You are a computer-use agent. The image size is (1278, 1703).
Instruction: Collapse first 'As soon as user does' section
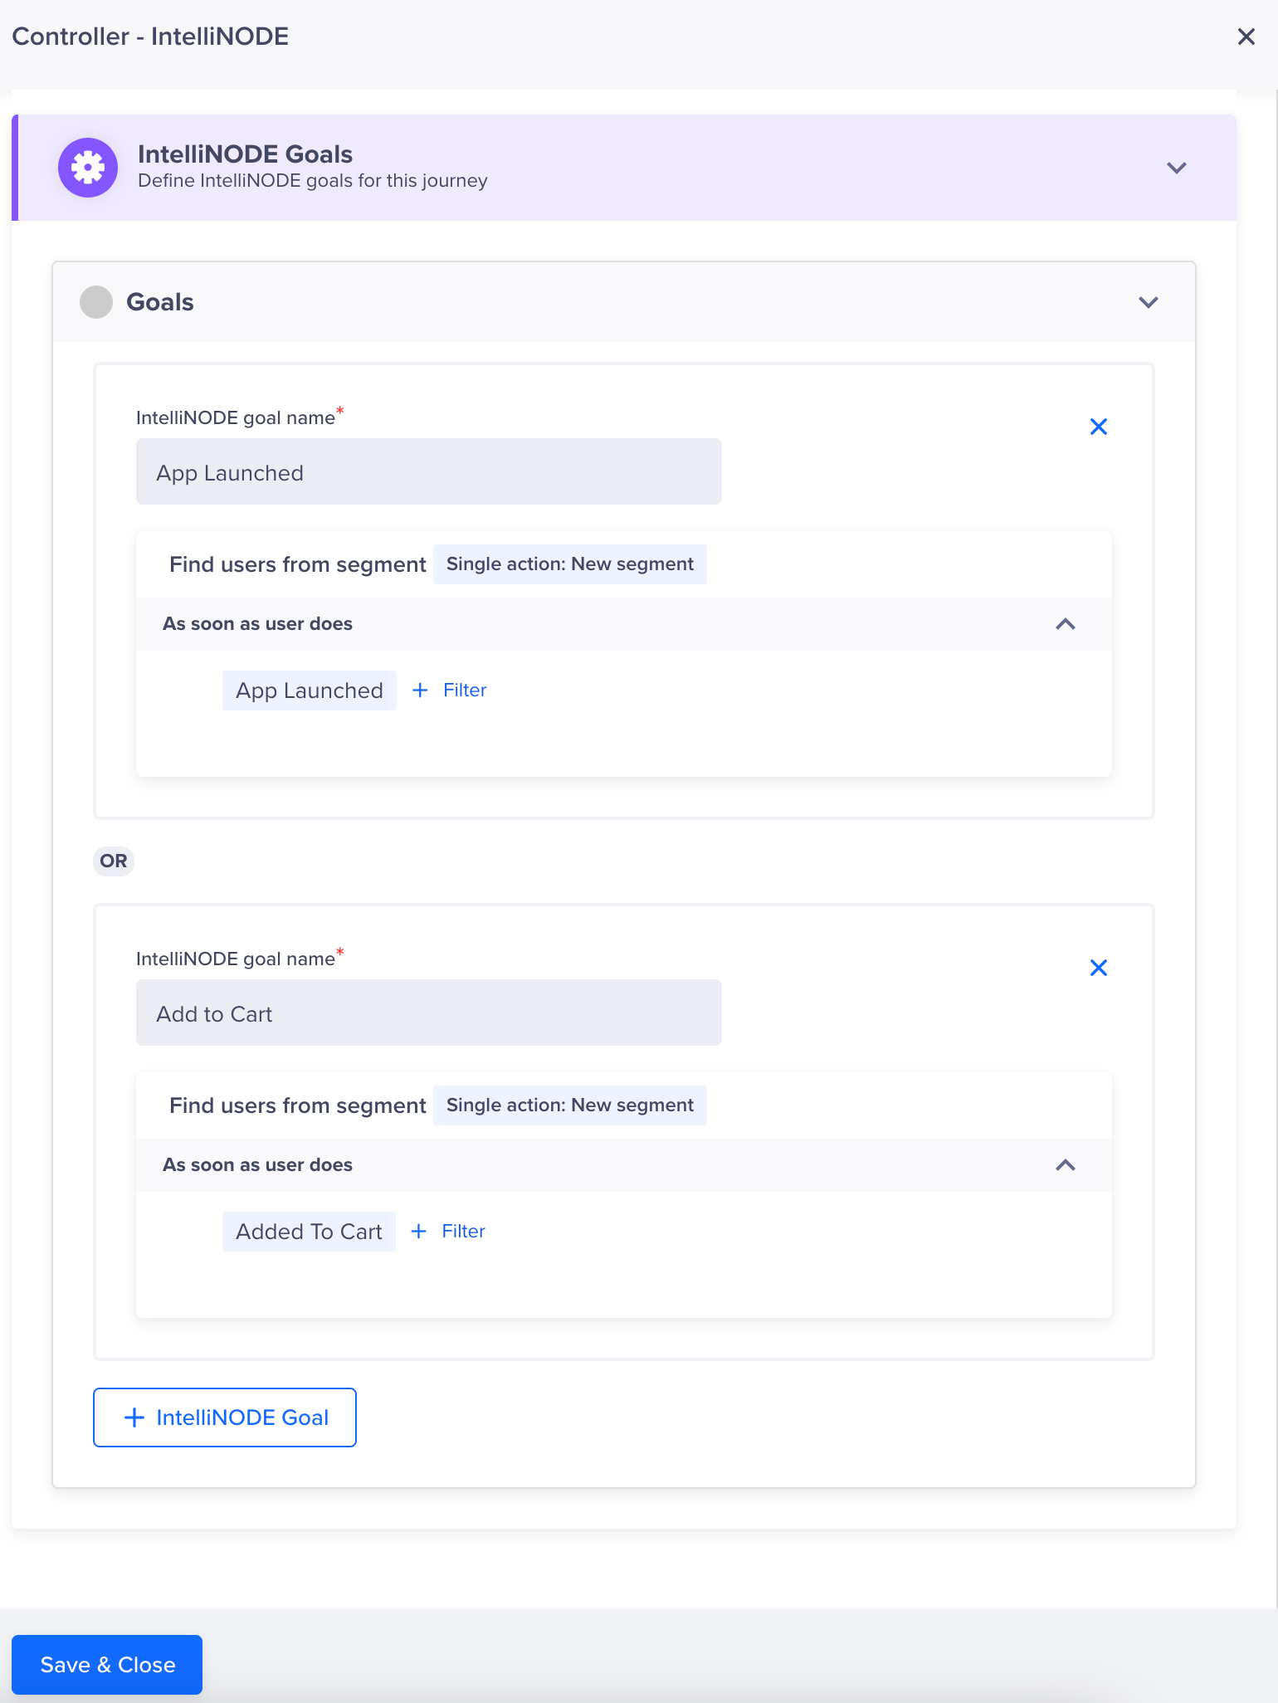[1066, 624]
